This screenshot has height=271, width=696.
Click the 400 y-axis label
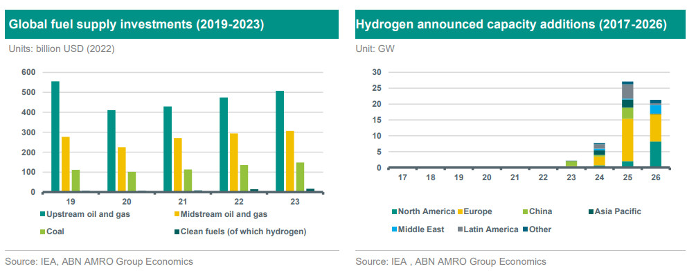[29, 112]
